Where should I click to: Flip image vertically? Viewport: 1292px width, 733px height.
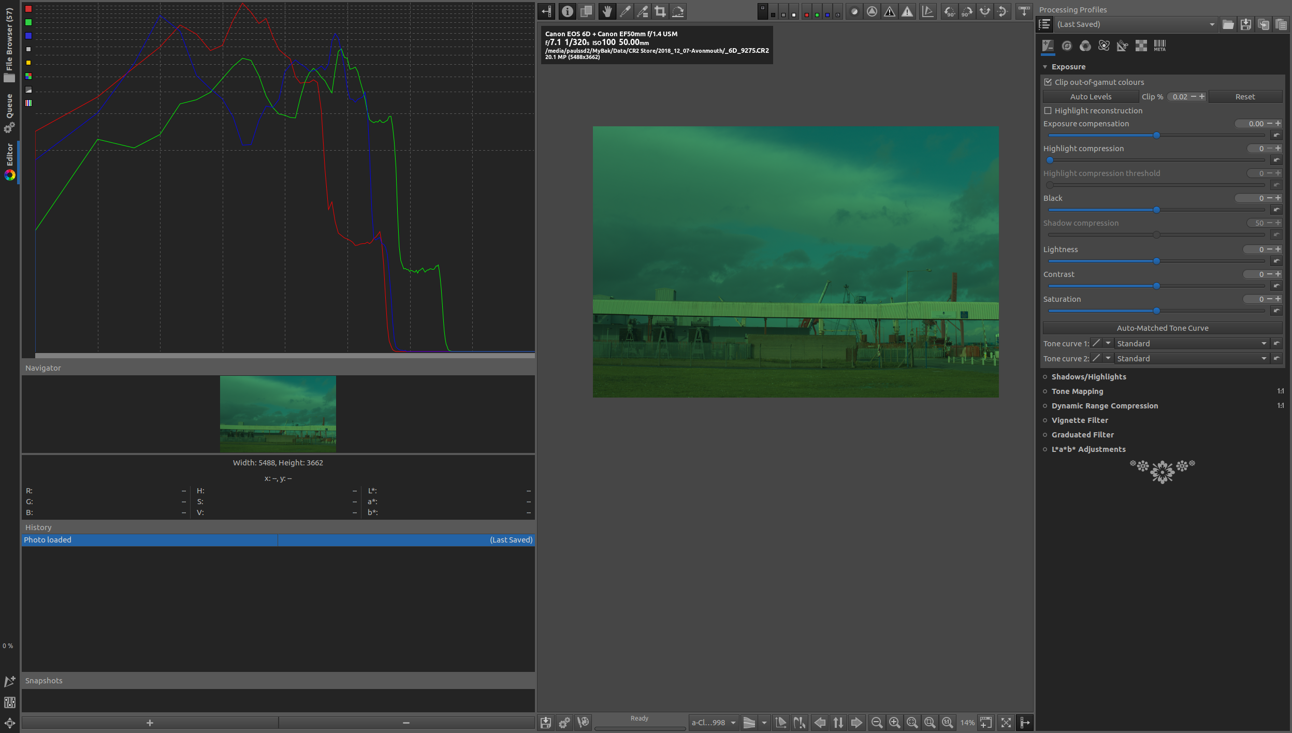point(1002,11)
